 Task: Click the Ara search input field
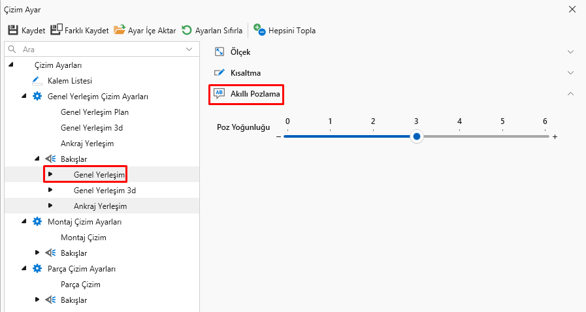click(98, 49)
